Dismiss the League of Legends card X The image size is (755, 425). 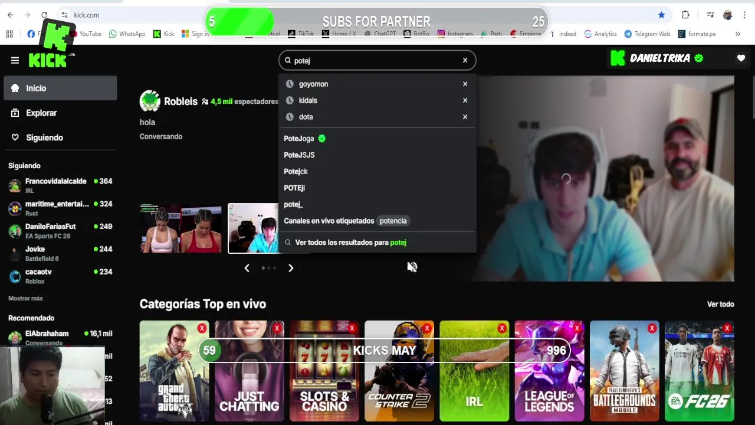[x=577, y=328]
